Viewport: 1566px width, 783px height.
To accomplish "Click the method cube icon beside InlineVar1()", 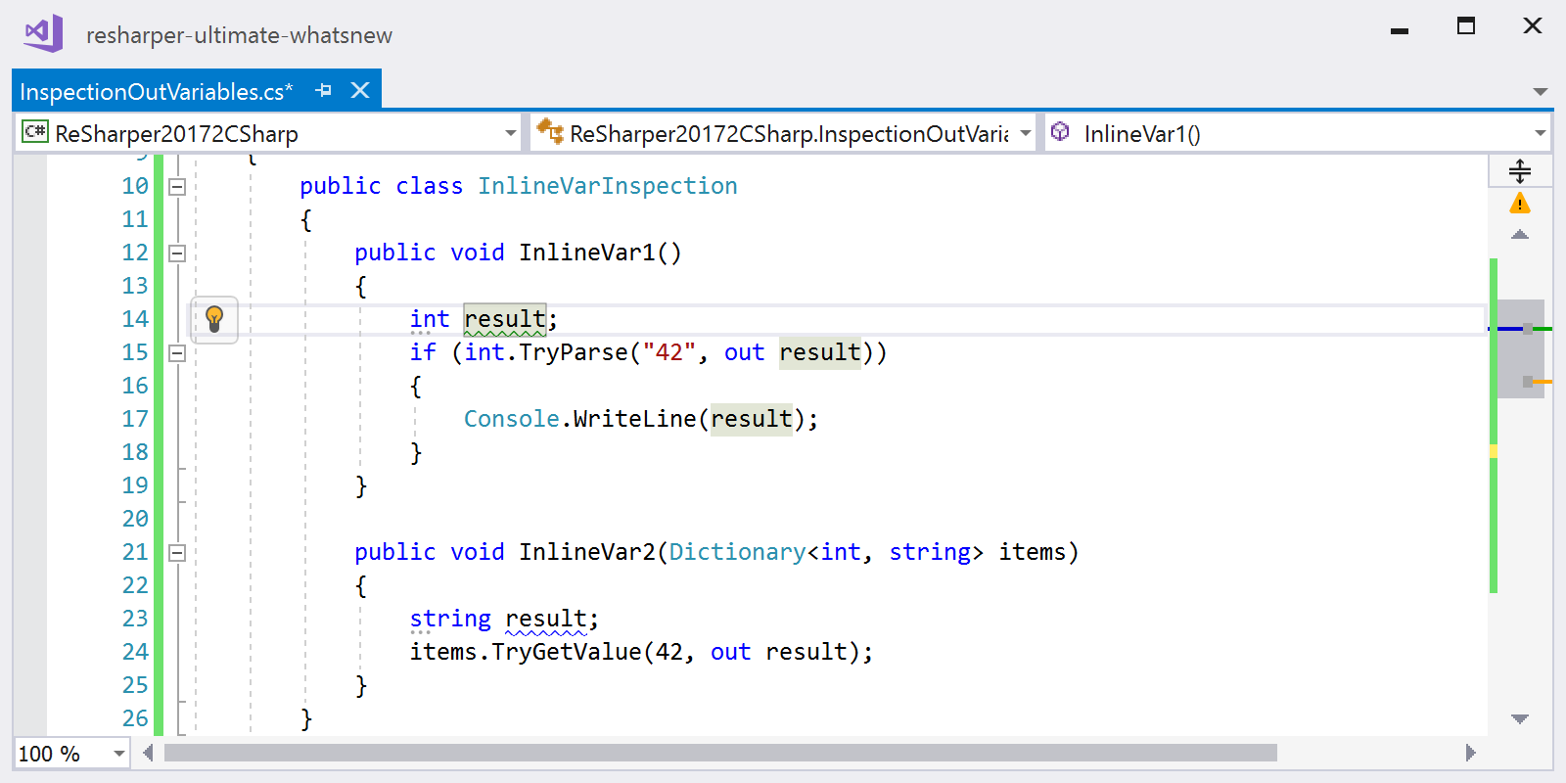I will (x=1060, y=131).
